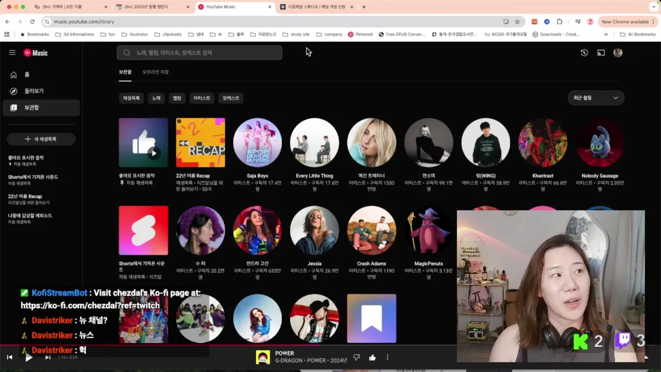Click the YouTube Music logo
The width and height of the screenshot is (661, 372).
36,53
